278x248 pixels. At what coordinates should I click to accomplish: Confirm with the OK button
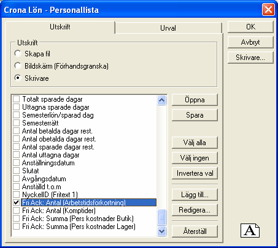pyautogui.click(x=250, y=27)
